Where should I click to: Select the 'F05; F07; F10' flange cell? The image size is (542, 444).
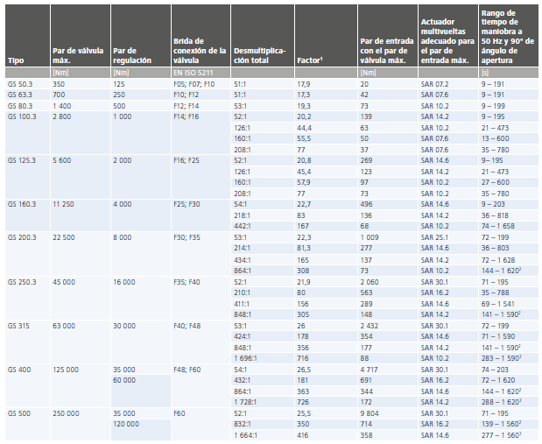pos(194,82)
